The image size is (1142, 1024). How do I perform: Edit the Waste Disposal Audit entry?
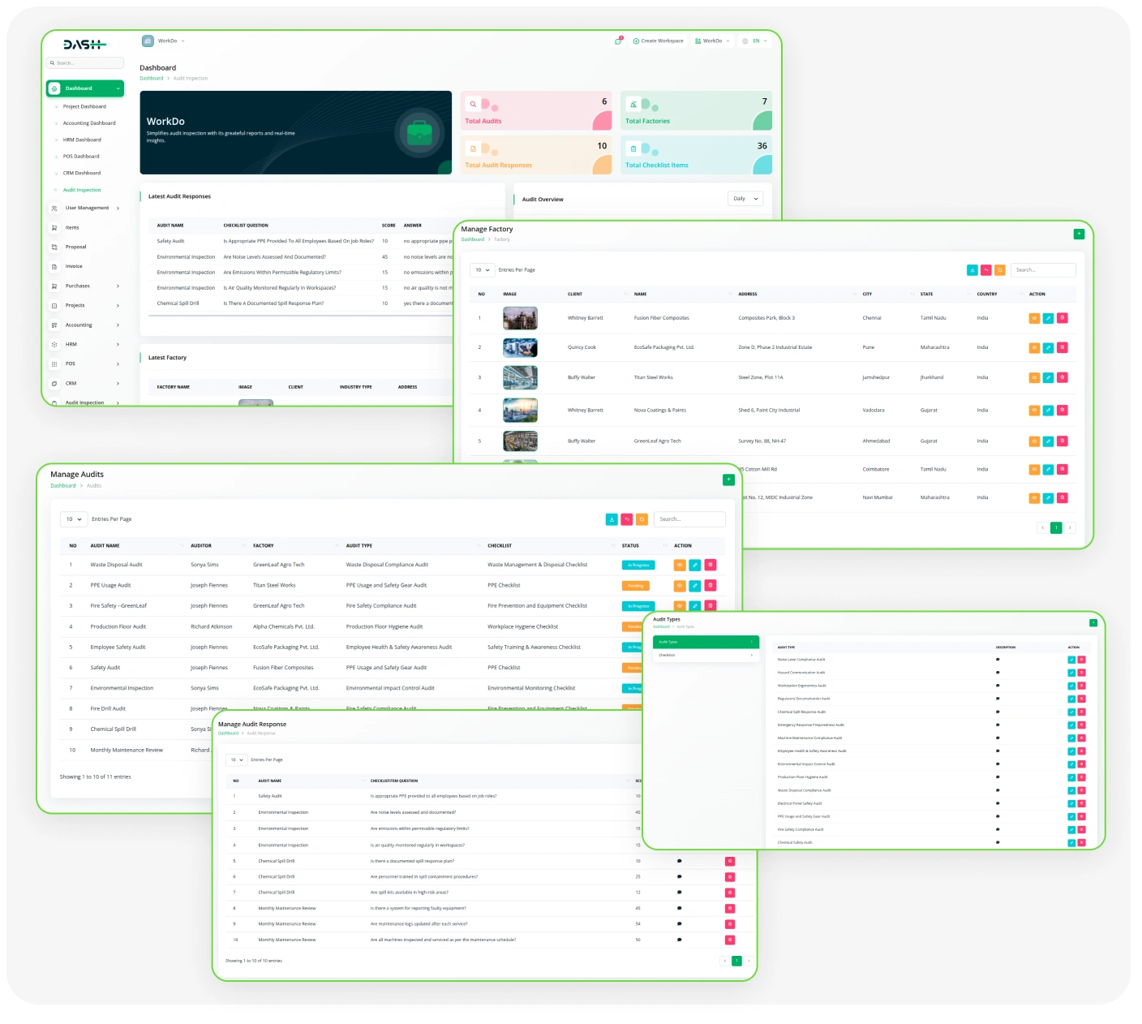(695, 565)
